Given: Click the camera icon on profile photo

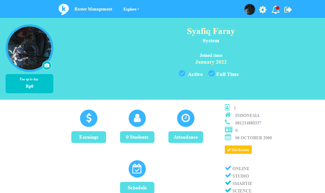Looking at the screenshot, I should pos(47,65).
